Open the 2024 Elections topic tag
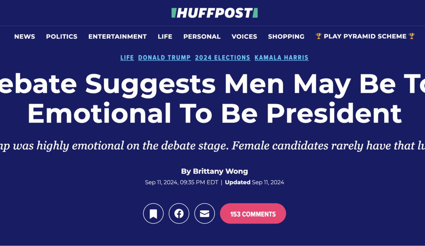This screenshot has height=246, width=425. pos(222,58)
